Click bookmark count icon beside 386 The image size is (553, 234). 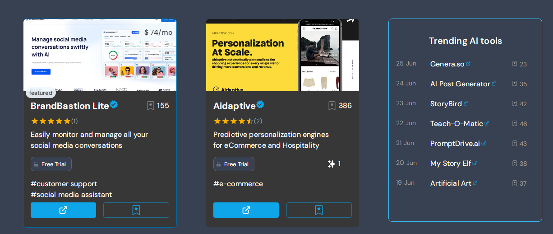click(332, 106)
